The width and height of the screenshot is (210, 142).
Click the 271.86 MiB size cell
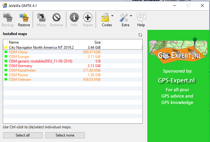[x=92, y=70]
